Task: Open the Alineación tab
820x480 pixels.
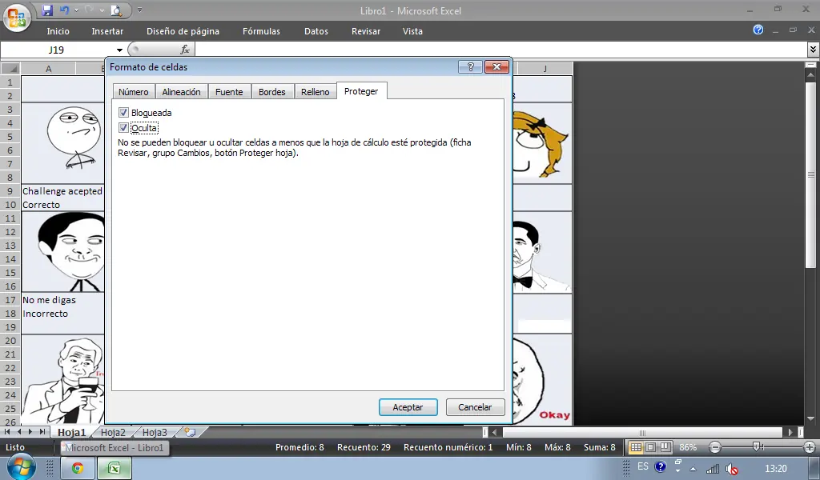Action: coord(181,91)
